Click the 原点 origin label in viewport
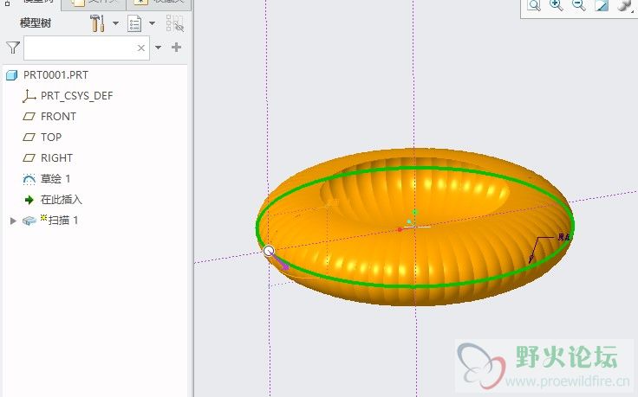 (x=564, y=238)
